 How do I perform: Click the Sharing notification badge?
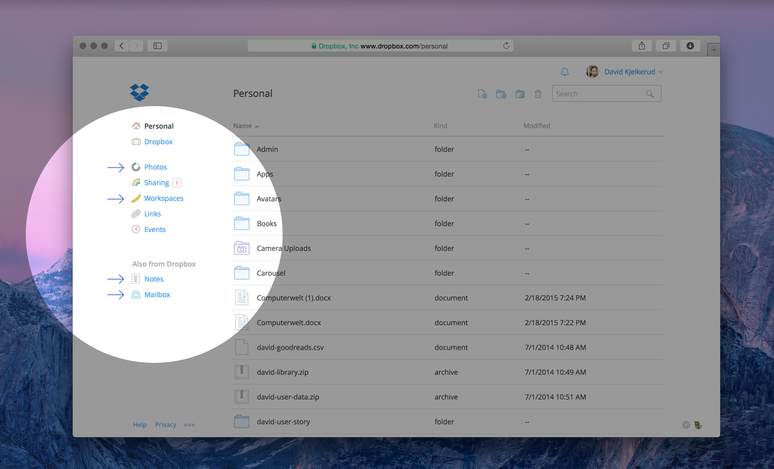[x=177, y=183]
